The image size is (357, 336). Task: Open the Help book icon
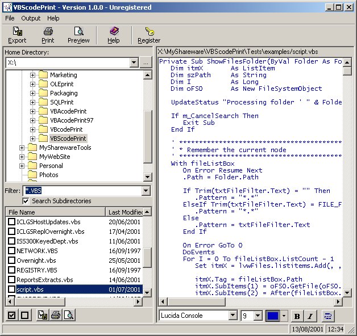pos(114,31)
